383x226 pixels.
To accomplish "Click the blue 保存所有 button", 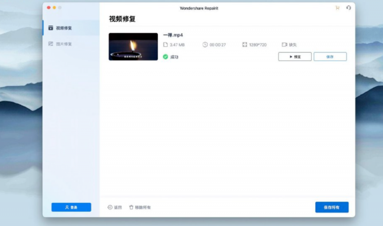I will point(332,207).
